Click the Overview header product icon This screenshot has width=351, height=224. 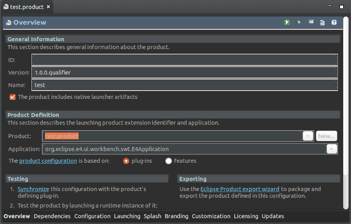tap(8, 23)
